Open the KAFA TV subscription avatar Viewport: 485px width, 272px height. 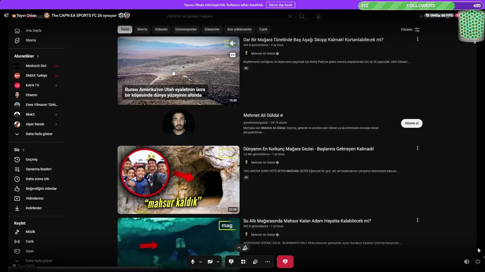pyautogui.click(x=17, y=85)
